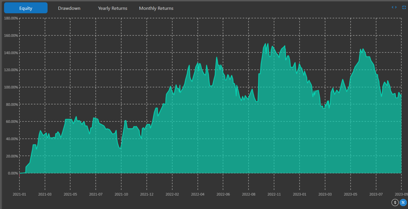Click the 2022-02 x-axis label
The height and width of the screenshot is (209, 408).
[x=173, y=194]
